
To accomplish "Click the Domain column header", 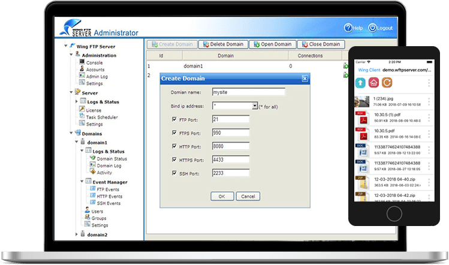I will click(235, 56).
